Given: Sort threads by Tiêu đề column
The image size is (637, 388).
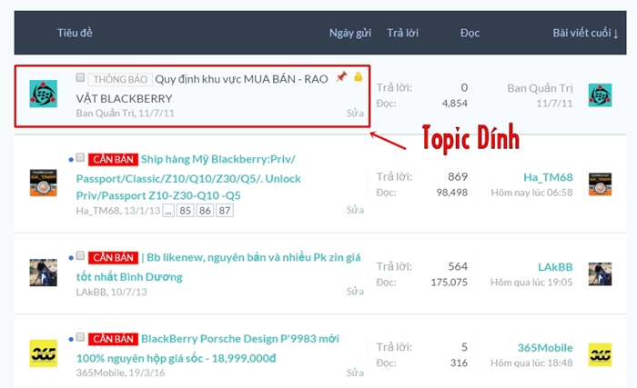Looking at the screenshot, I should [75, 33].
